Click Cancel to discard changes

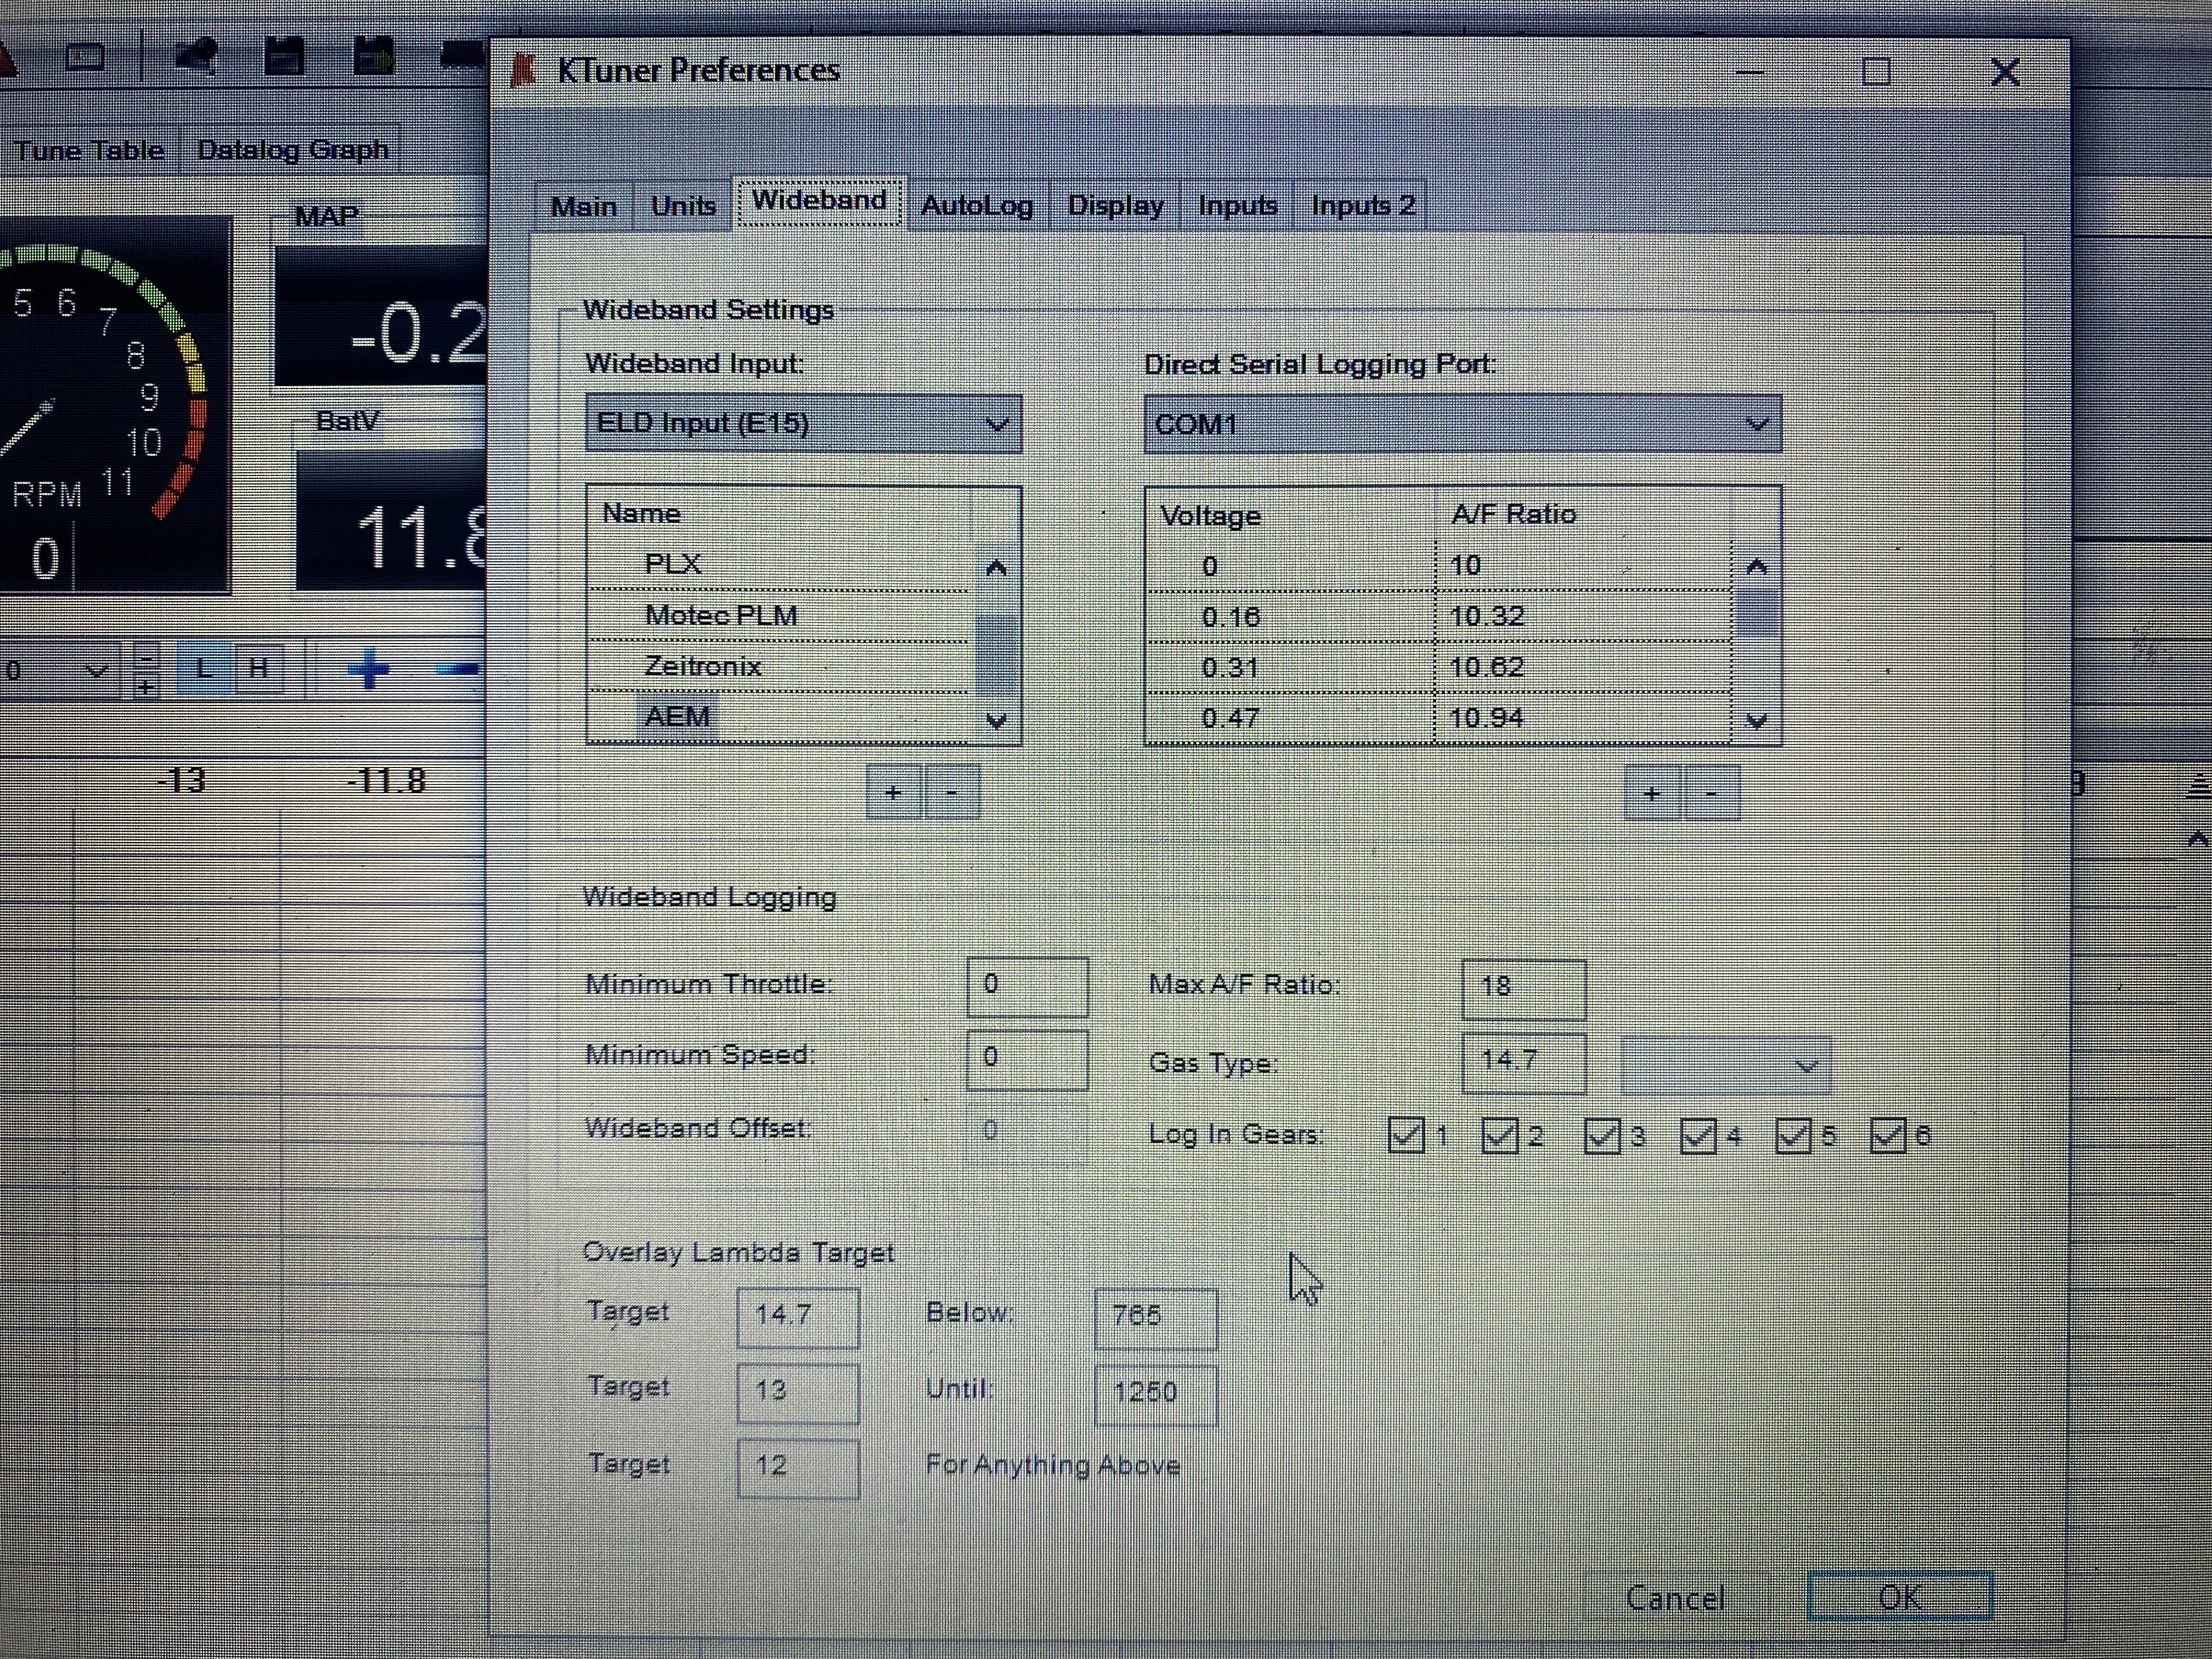tap(1676, 1598)
